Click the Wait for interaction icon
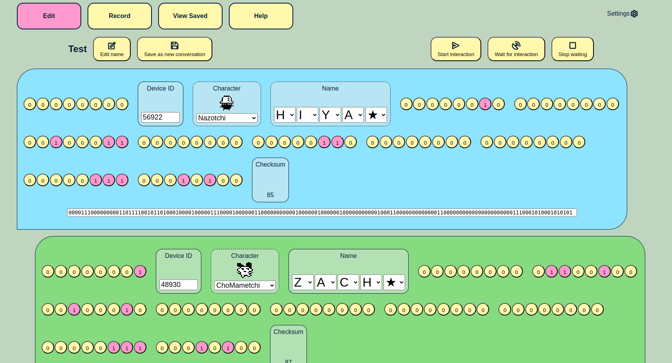 (x=516, y=45)
